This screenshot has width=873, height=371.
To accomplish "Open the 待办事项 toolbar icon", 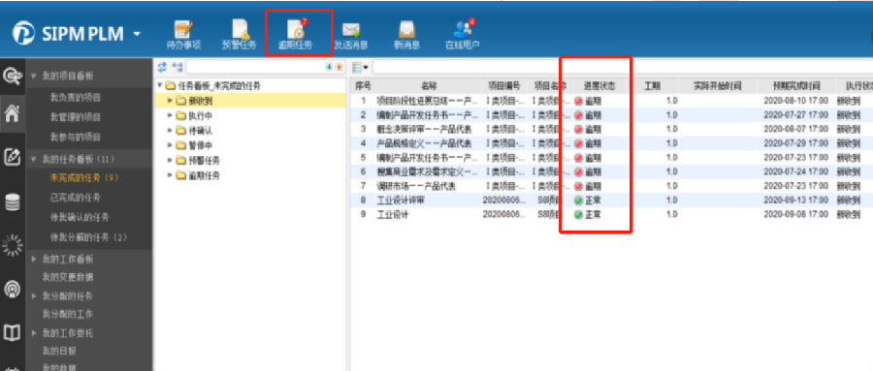I will point(183,35).
